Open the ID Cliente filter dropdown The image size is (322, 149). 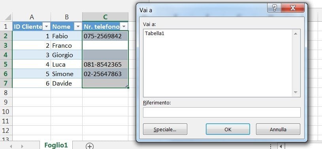point(47,26)
